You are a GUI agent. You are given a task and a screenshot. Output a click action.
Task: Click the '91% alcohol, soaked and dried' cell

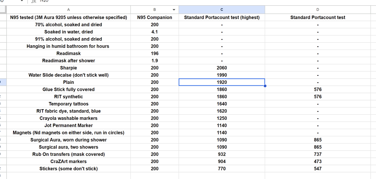click(69, 39)
